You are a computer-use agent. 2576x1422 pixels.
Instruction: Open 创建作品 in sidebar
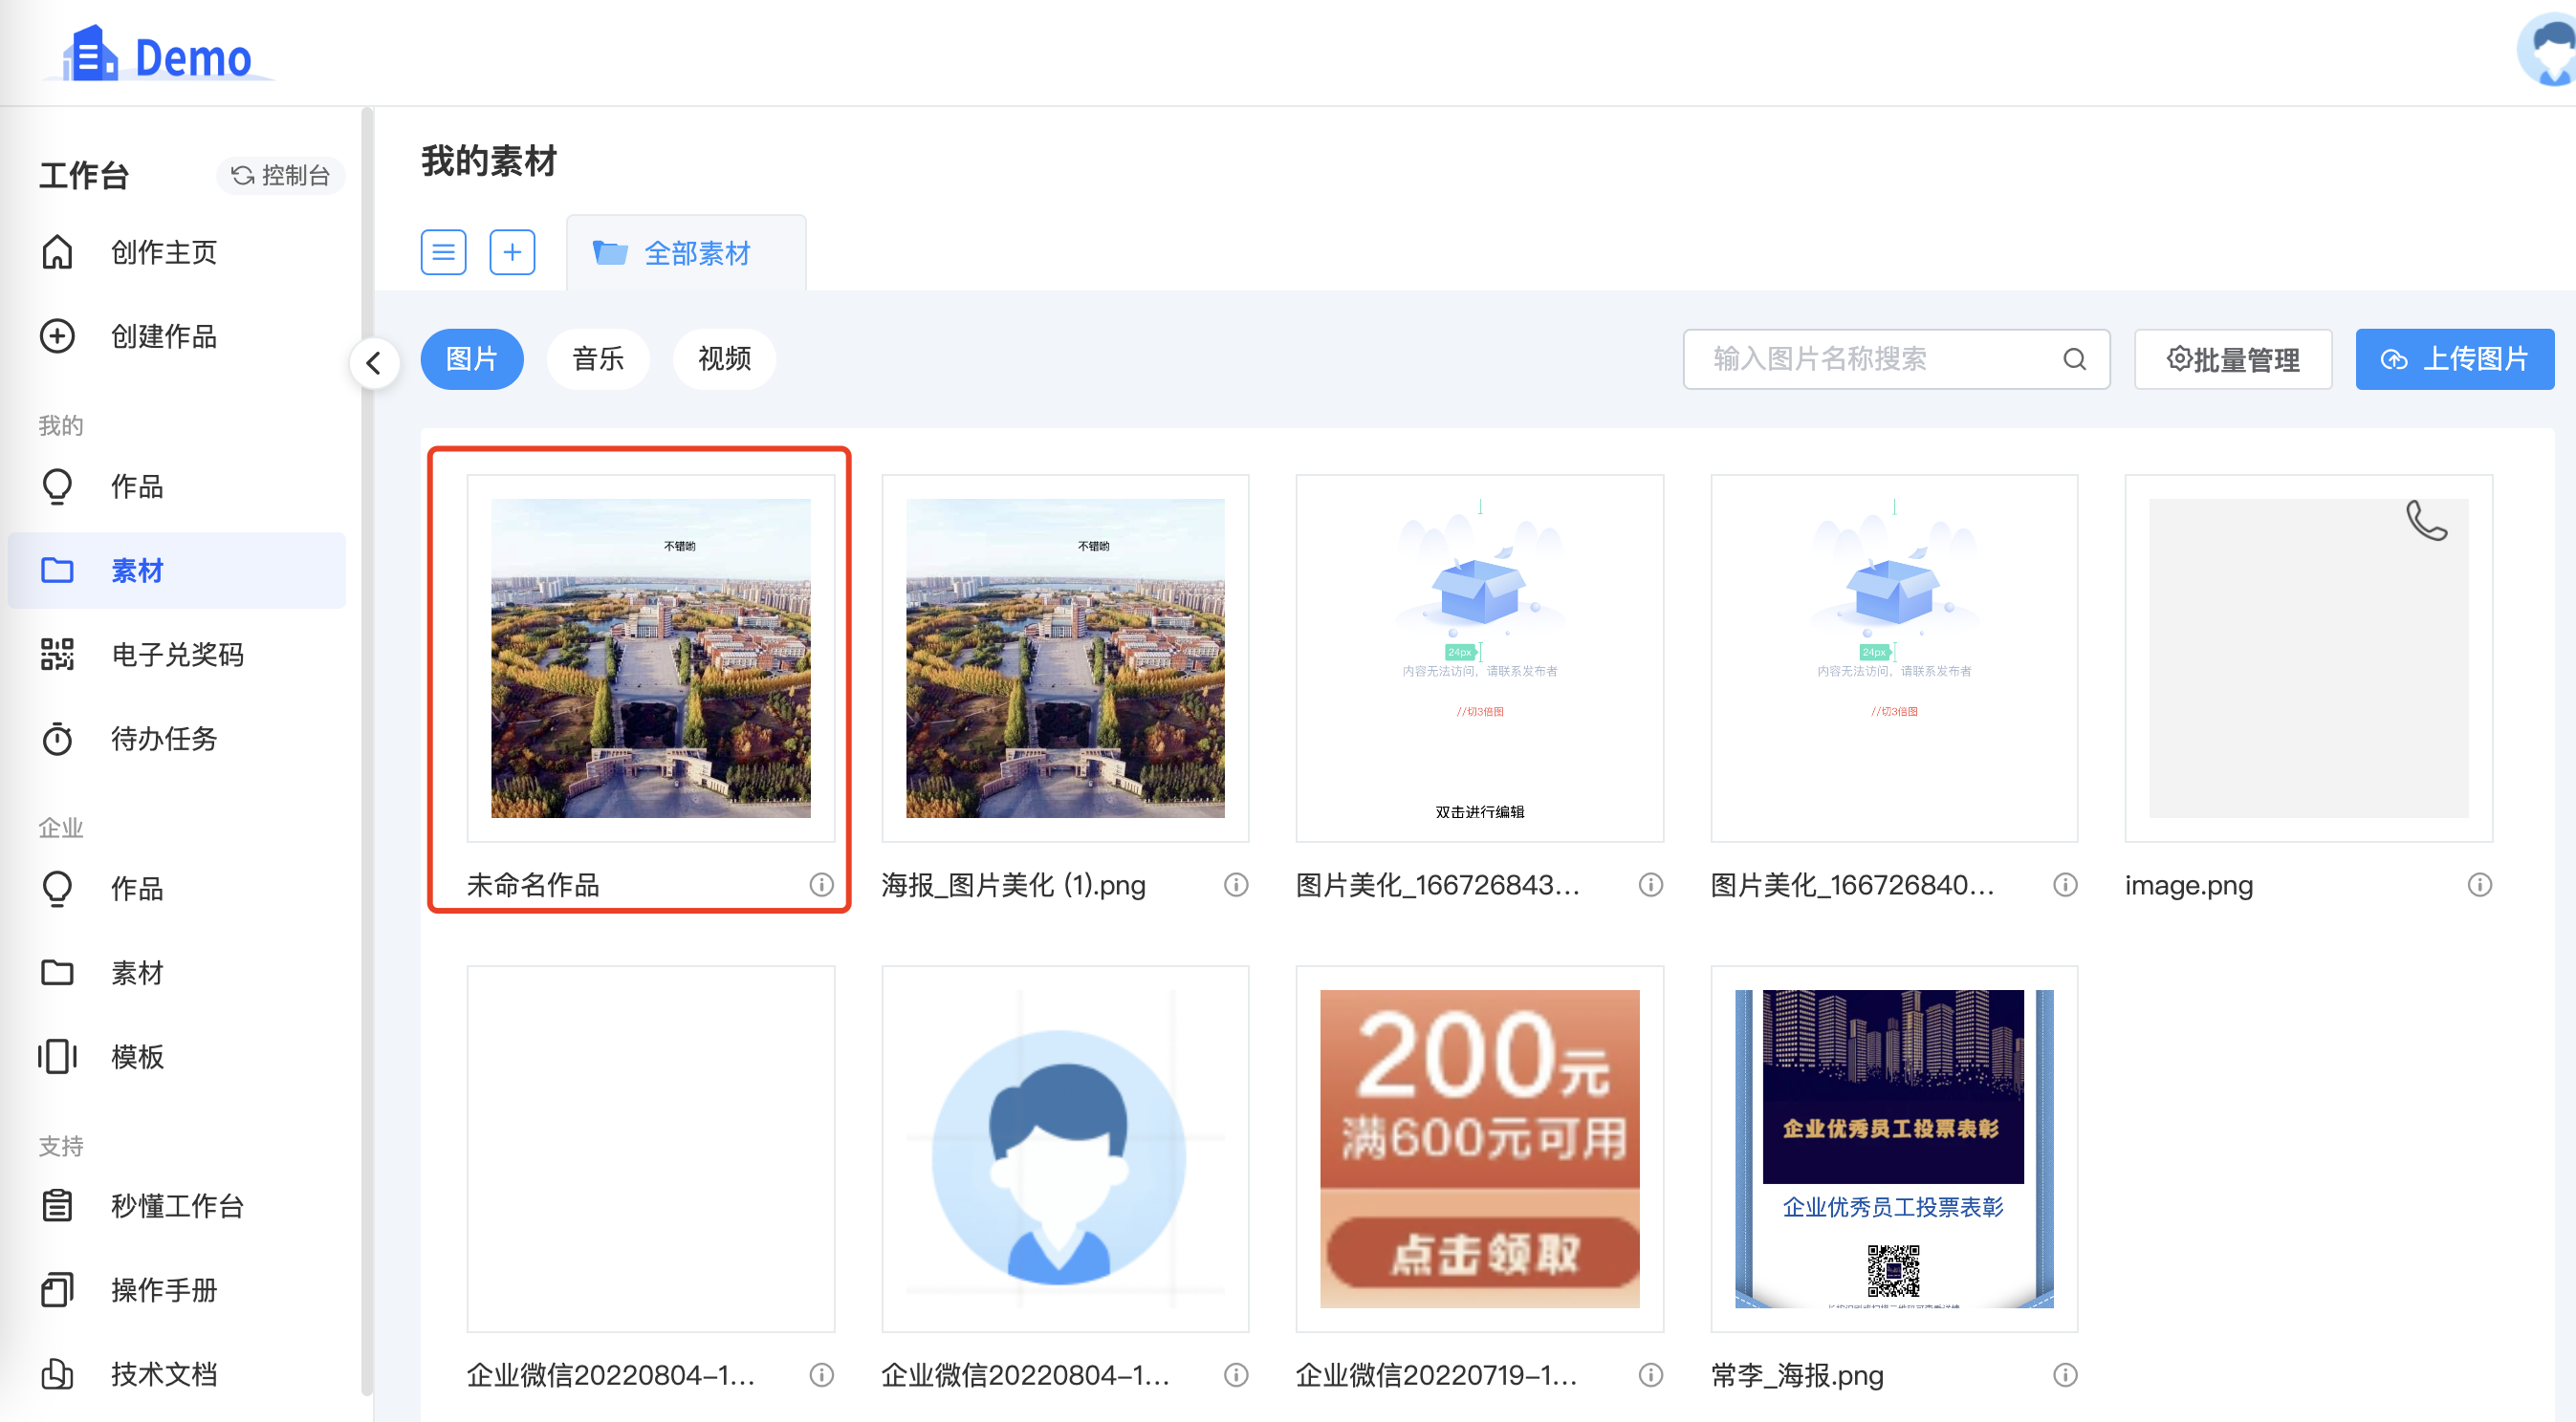click(x=164, y=335)
